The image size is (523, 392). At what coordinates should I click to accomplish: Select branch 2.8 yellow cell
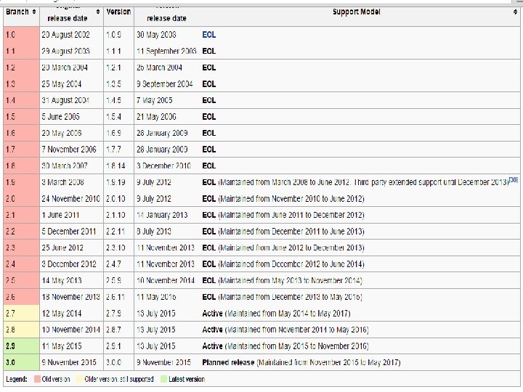coord(21,330)
